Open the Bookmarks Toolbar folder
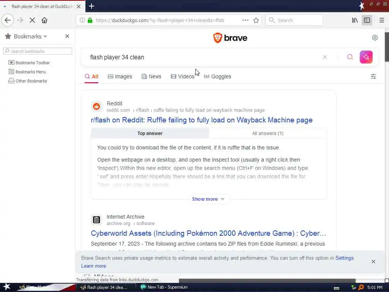Screen dimensions: 389x292 (x=29, y=63)
